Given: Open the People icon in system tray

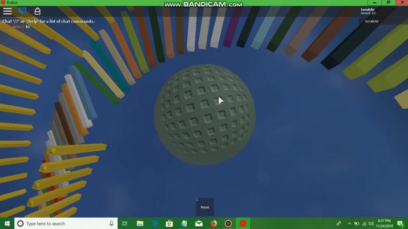Looking at the screenshot, I should coord(338,224).
